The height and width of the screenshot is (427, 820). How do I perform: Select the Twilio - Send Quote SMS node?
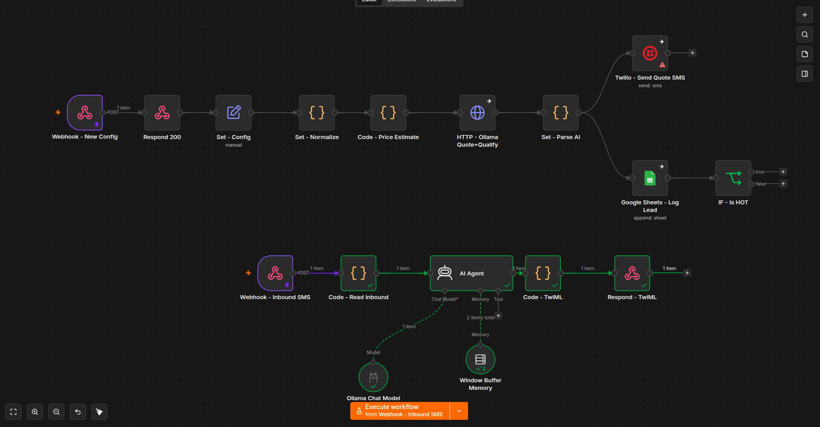pyautogui.click(x=650, y=53)
